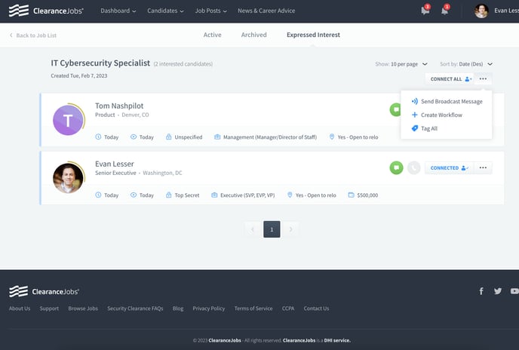Open About Us footer link

click(x=20, y=309)
